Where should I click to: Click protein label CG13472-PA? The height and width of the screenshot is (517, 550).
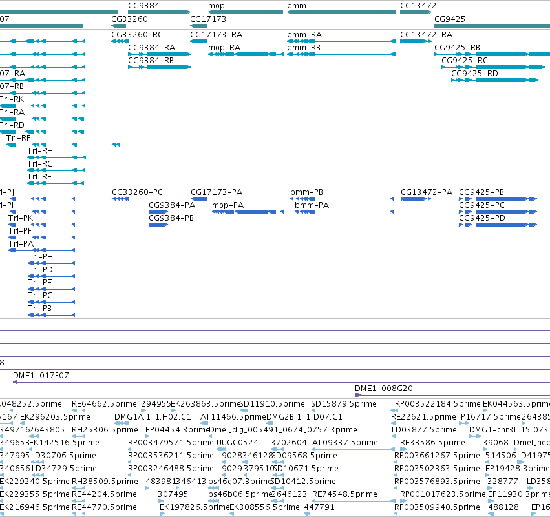tap(427, 192)
